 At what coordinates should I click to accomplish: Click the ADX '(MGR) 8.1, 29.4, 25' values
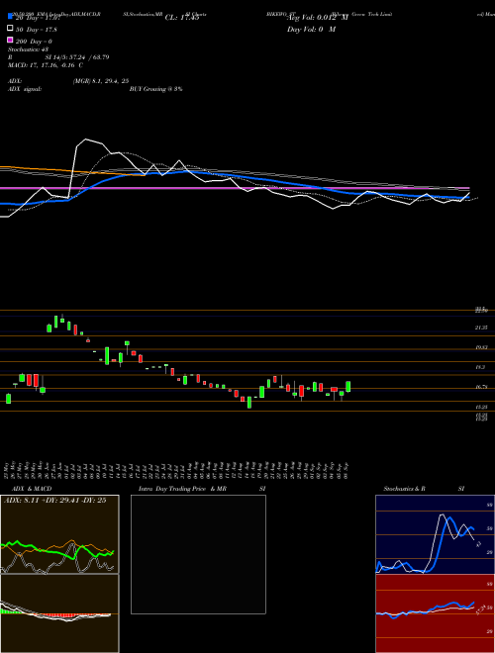(x=100, y=81)
